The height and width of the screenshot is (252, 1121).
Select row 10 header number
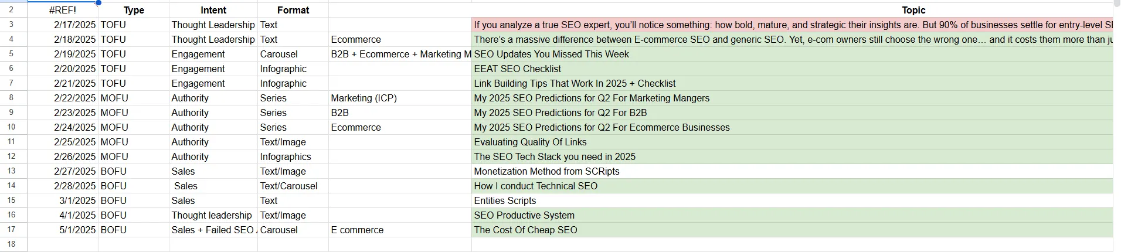pos(12,127)
